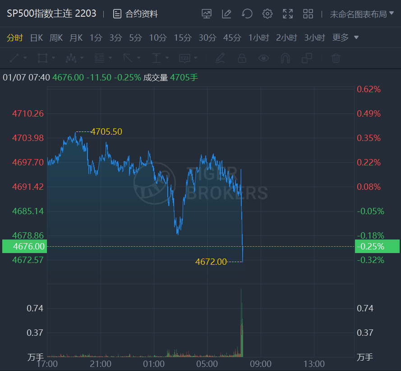Open the indicator chart icon in header
This screenshot has height=371, width=401.
pyautogui.click(x=207, y=14)
